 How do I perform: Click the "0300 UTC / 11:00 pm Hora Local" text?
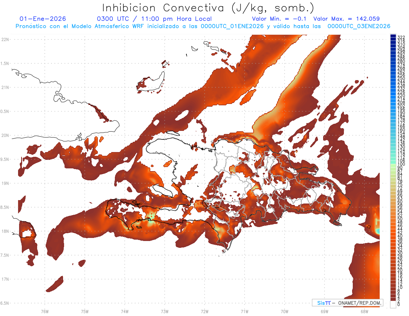(x=154, y=19)
